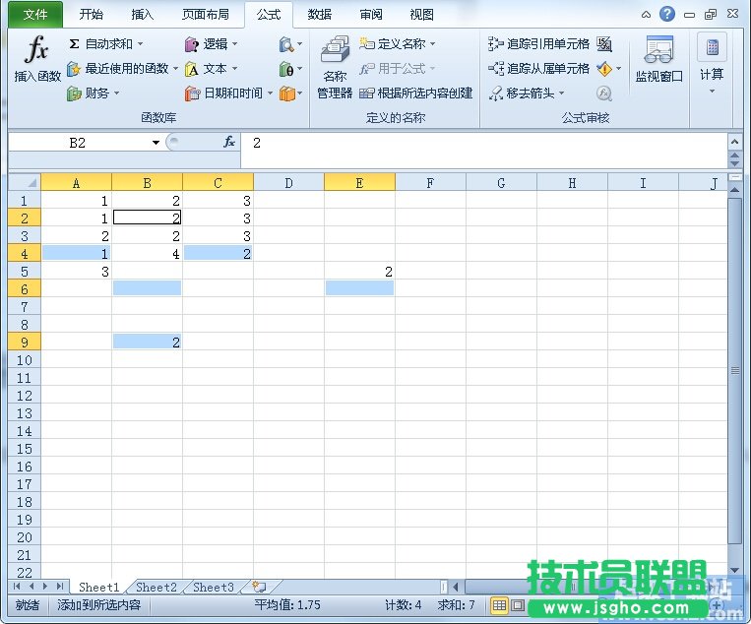Click Trace Dependents (追踪从属单元格)
This screenshot has height=624, width=751.
pyautogui.click(x=539, y=69)
